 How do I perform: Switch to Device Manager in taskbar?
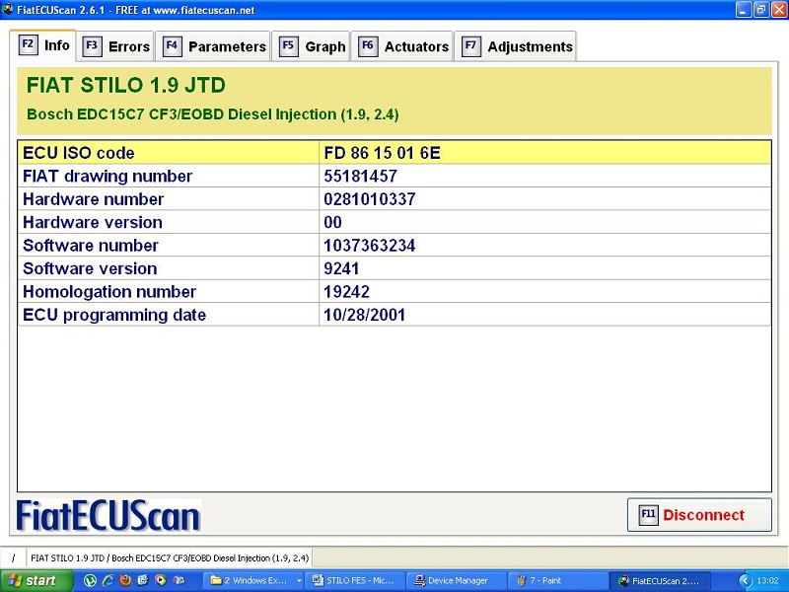456,581
